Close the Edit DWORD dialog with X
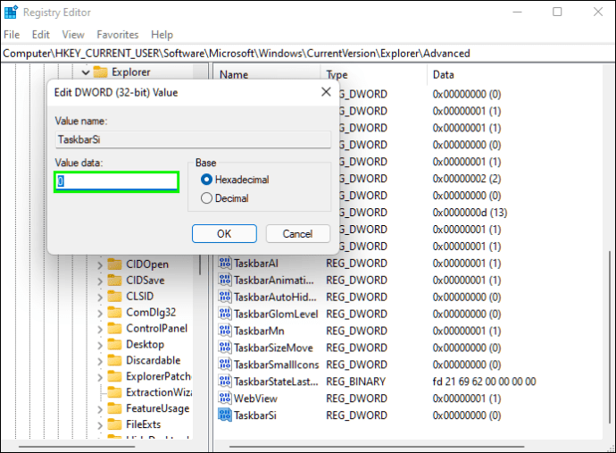616x453 pixels. point(326,92)
